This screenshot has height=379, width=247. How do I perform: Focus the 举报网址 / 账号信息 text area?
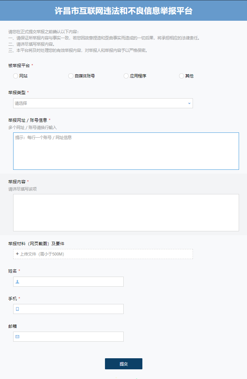126,151
